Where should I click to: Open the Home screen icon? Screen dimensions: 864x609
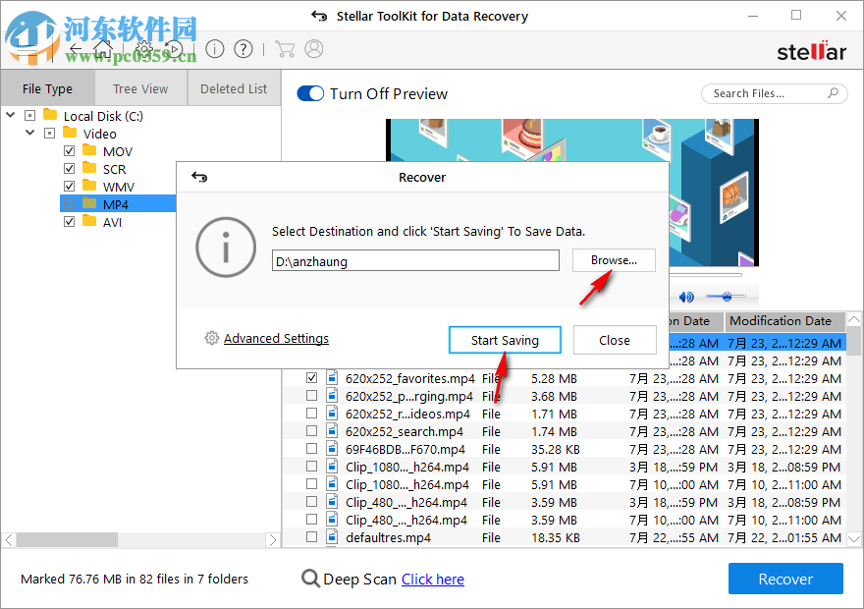coord(102,47)
